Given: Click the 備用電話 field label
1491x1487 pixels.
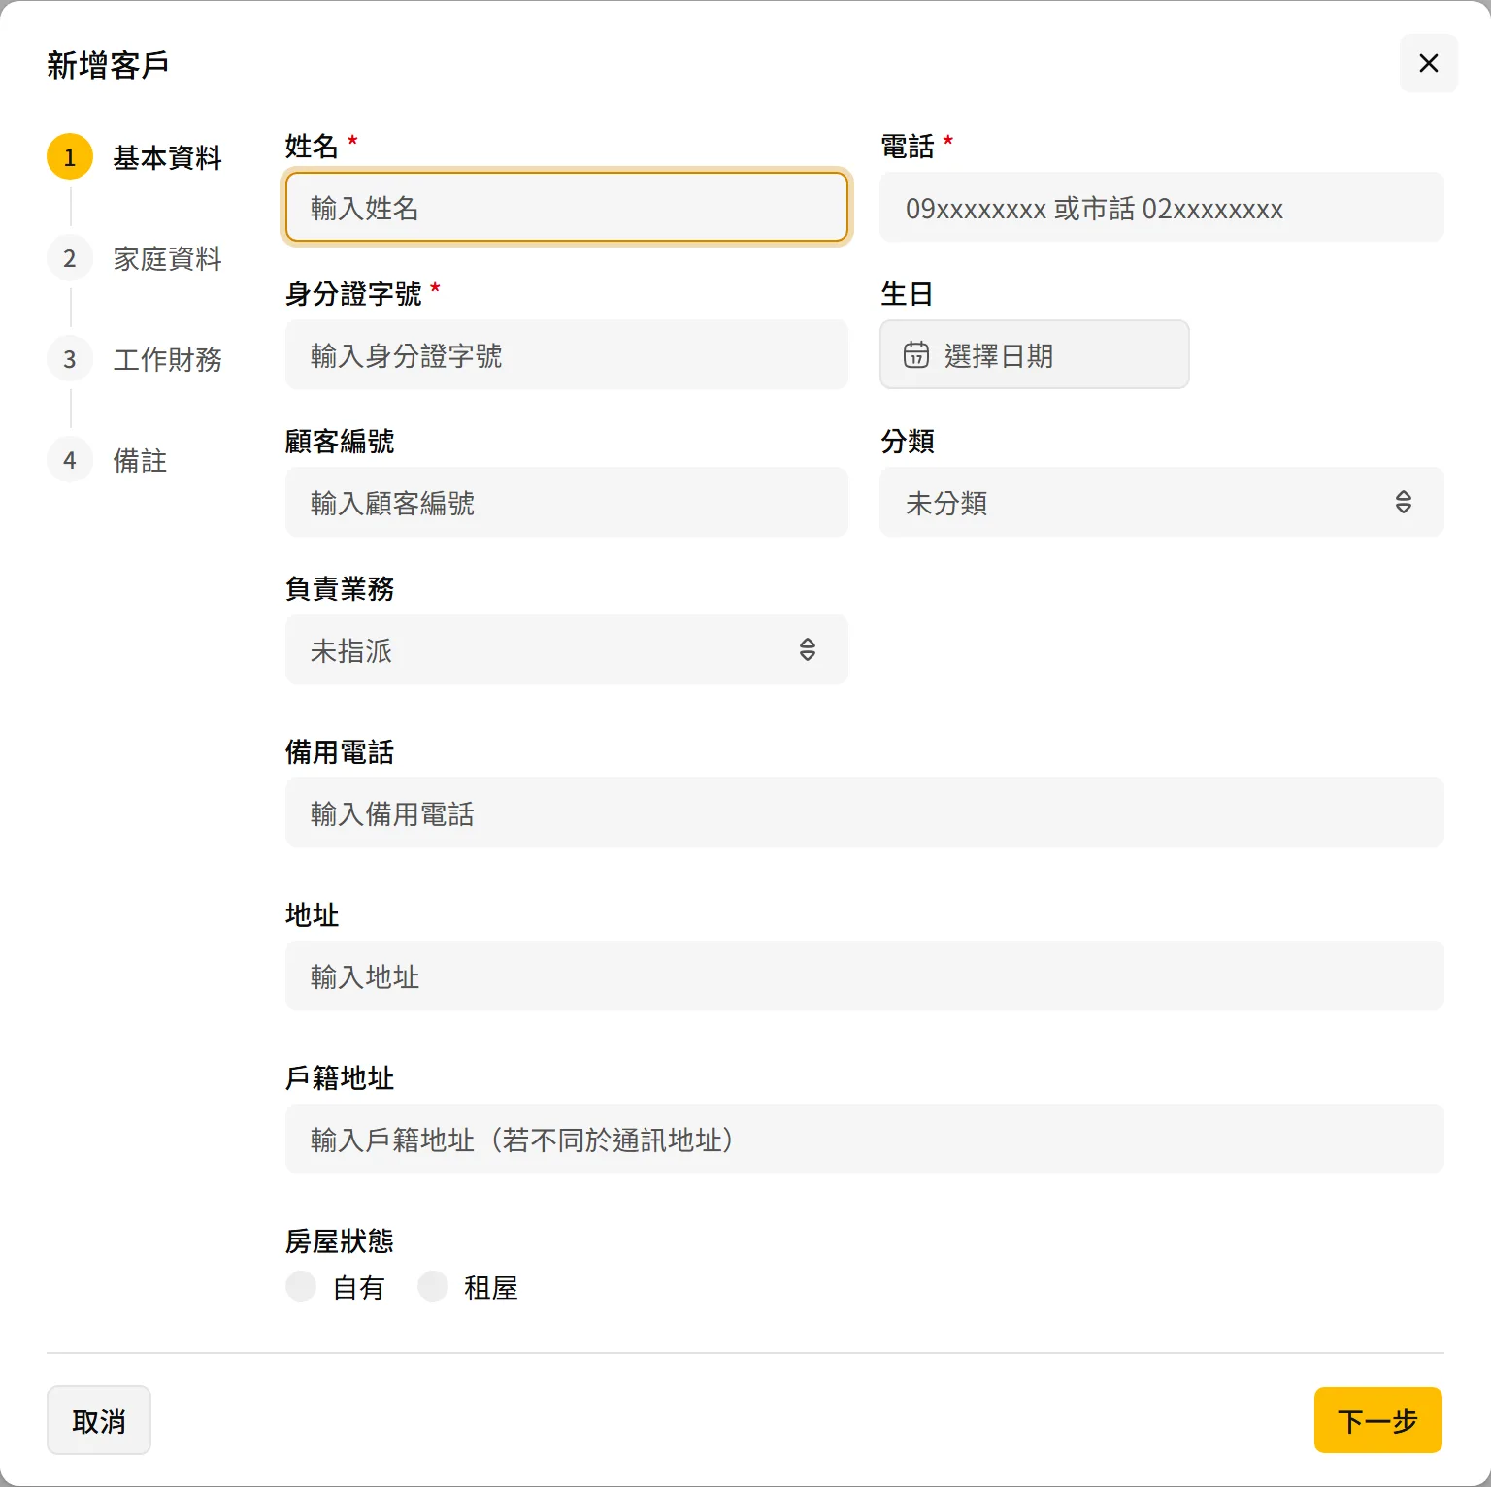Looking at the screenshot, I should 340,751.
